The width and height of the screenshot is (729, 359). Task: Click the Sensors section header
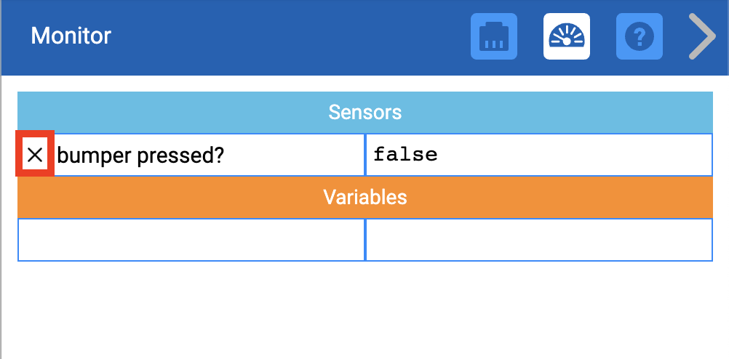click(364, 113)
